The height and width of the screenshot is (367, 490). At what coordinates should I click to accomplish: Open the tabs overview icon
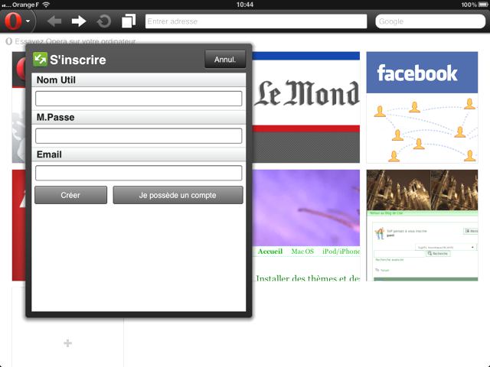[x=129, y=21]
